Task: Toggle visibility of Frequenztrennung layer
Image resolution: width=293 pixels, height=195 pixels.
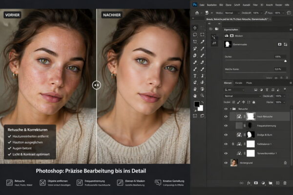Action: (226, 126)
